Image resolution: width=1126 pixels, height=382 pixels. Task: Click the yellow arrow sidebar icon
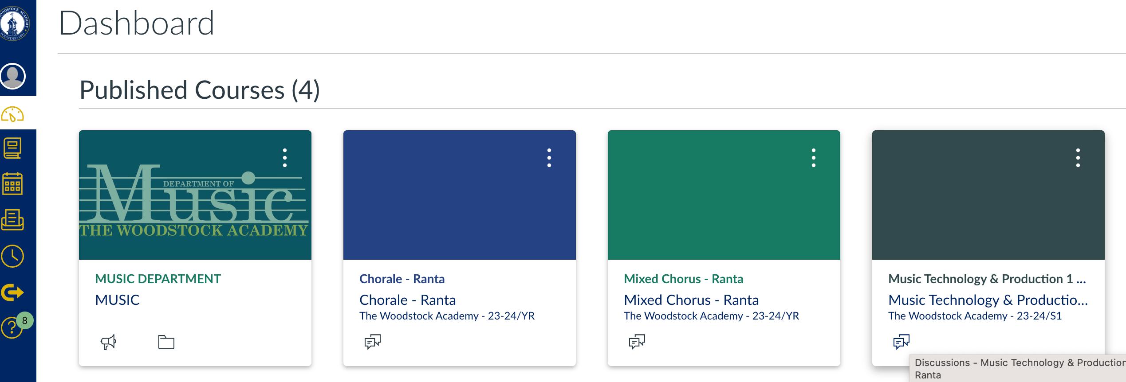pyautogui.click(x=13, y=292)
